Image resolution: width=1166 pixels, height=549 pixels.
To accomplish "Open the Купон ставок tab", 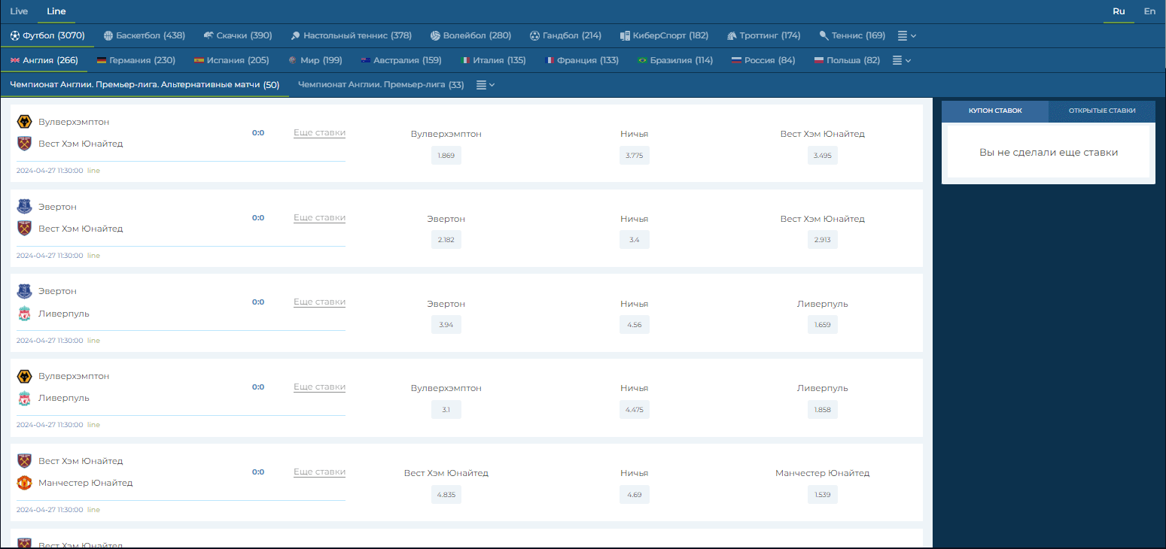I will point(995,111).
